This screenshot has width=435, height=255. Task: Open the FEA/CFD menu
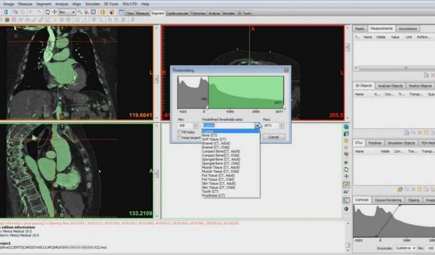coord(130,4)
